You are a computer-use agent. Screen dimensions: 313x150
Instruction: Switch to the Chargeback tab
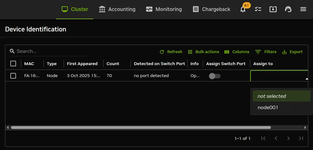[211, 9]
